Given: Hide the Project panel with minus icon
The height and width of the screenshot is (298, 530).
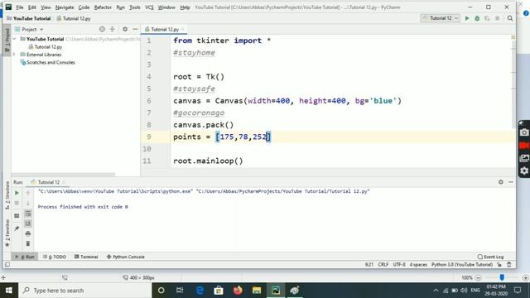Looking at the screenshot, I should (135, 30).
